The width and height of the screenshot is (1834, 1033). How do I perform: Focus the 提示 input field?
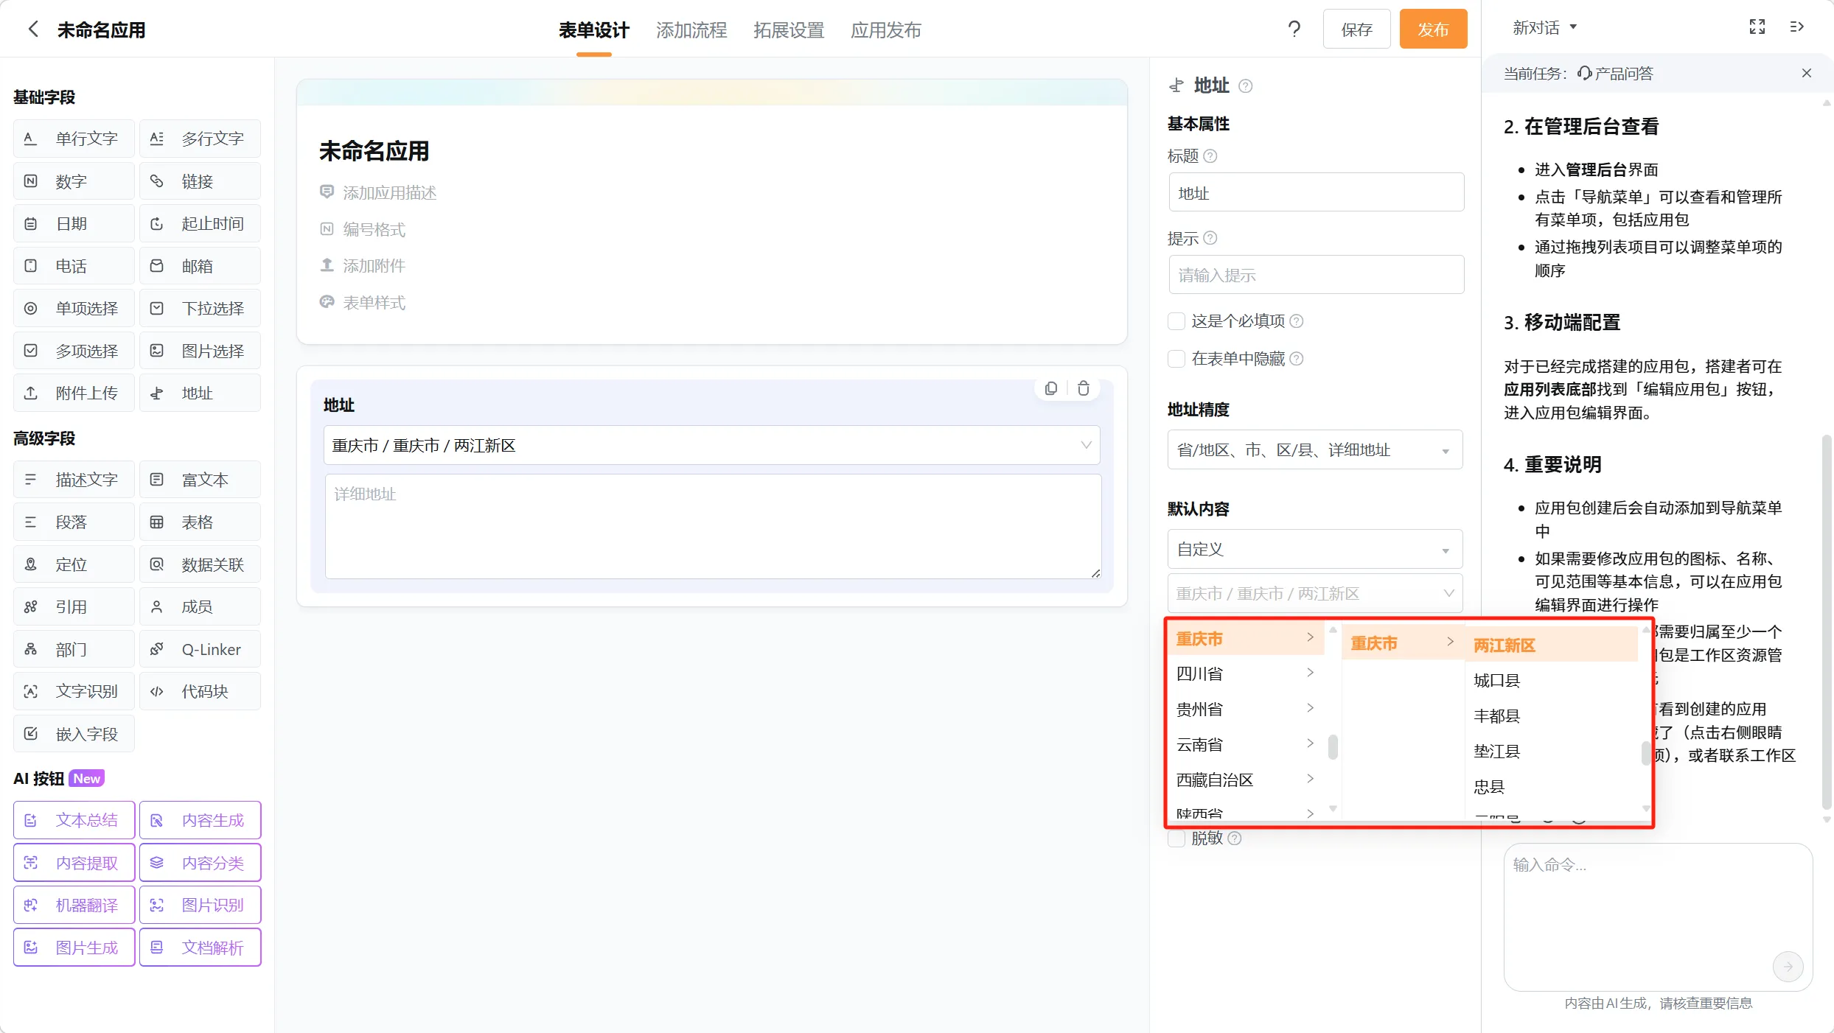[x=1316, y=275]
